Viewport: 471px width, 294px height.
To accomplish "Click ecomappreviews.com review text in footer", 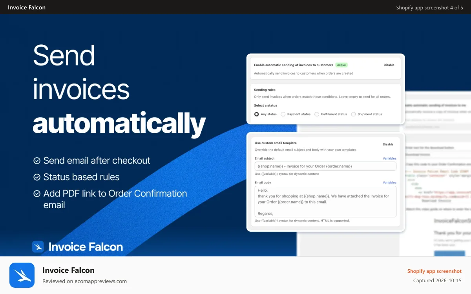I will [84, 281].
